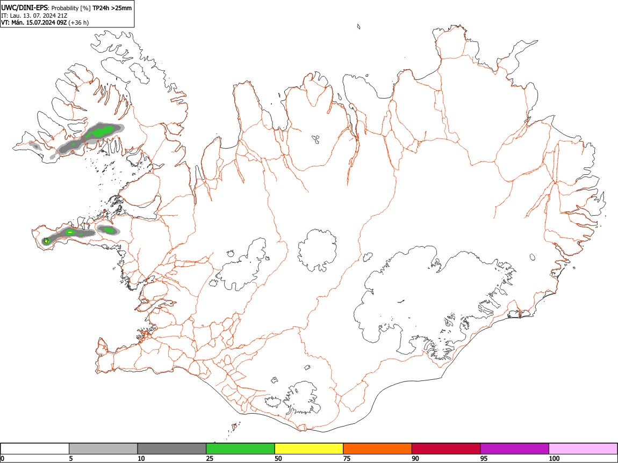Click the '25' legend scale label
Image resolution: width=618 pixels, height=463 pixels.
click(210, 458)
